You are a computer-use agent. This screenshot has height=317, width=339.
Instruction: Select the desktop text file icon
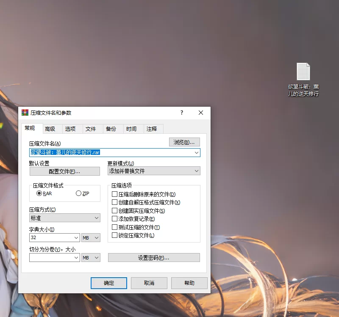303,71
